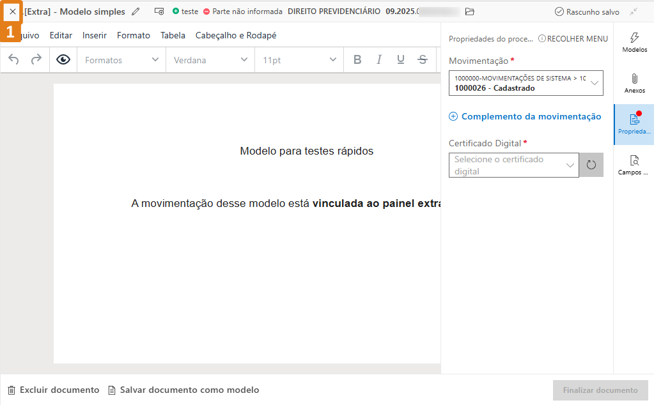Click RECOLHER MENU to collapse the properties panel
The width and height of the screenshot is (654, 405).
tap(572, 38)
